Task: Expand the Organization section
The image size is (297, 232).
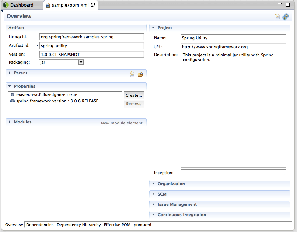Action: [153, 184]
